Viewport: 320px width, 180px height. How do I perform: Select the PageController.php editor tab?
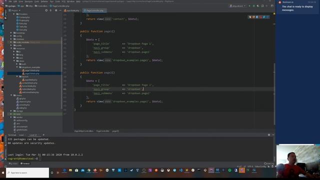click(x=94, y=10)
